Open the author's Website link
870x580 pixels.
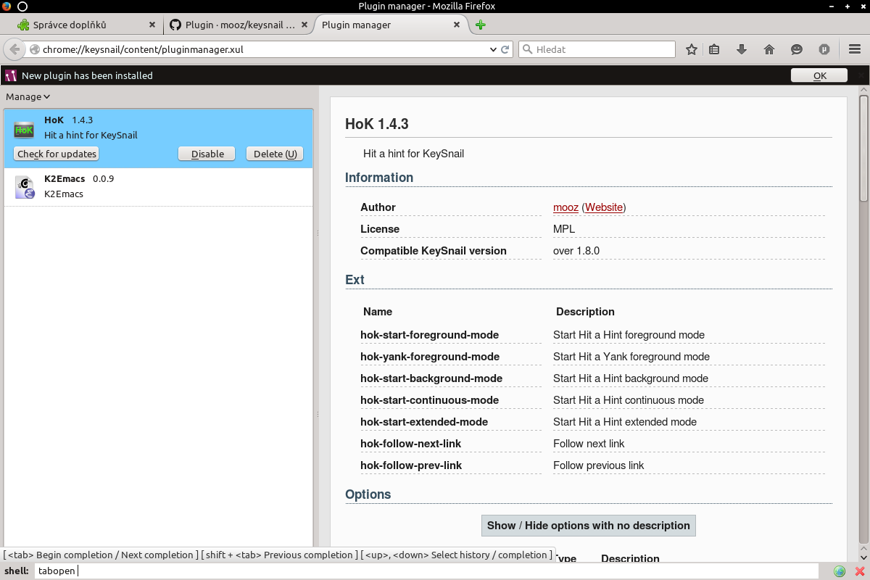coord(604,207)
